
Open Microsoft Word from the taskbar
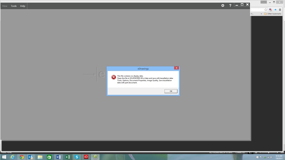click(58, 157)
